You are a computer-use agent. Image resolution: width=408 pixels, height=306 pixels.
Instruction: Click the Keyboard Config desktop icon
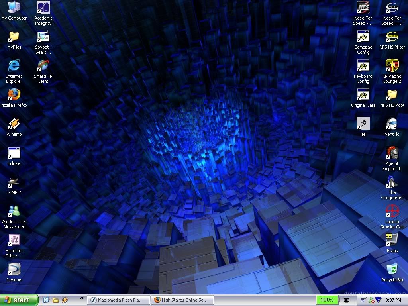(x=363, y=71)
